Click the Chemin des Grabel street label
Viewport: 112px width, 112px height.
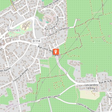coord(50,4)
